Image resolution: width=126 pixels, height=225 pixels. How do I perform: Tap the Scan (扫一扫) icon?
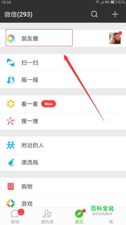coord(11,62)
